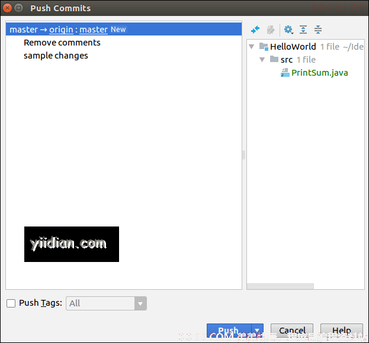Collapse the HelloWorld tree node

tap(252, 47)
